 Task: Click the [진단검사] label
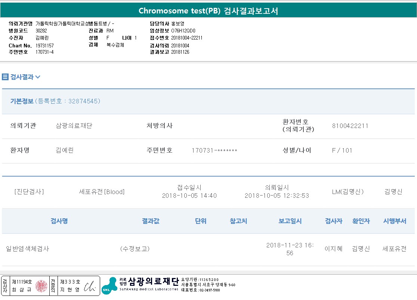click(29, 192)
